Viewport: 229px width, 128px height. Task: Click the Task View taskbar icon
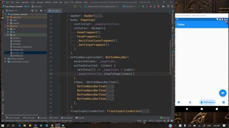(x=14, y=126)
